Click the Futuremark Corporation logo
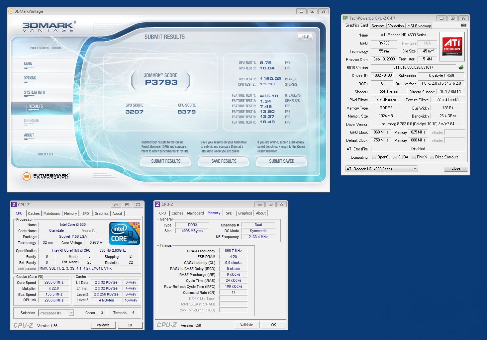This screenshot has width=487, height=340. (x=46, y=176)
